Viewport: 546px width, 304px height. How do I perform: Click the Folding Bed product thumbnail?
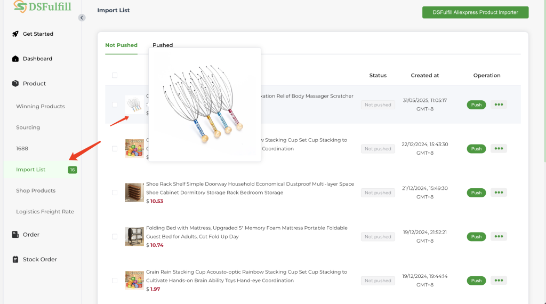pyautogui.click(x=134, y=236)
